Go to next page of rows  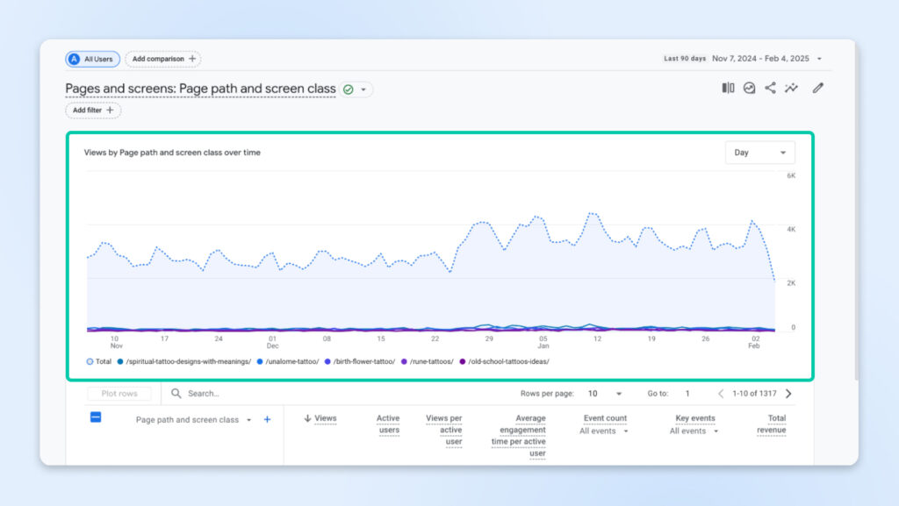coord(788,394)
